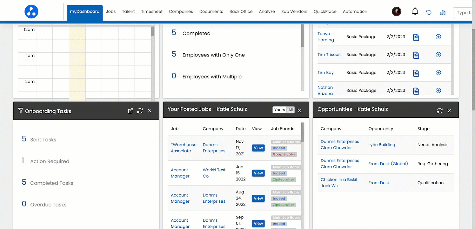Open the bar chart analytics icon
Image resolution: width=475 pixels, height=229 pixels.
click(x=443, y=12)
